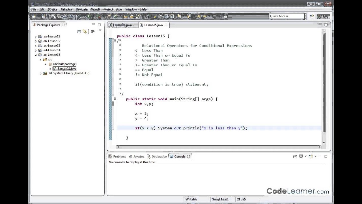This screenshot has width=362, height=204.
Task: Collapse the ae-Lesson15 project
Action: pyautogui.click(x=36, y=55)
